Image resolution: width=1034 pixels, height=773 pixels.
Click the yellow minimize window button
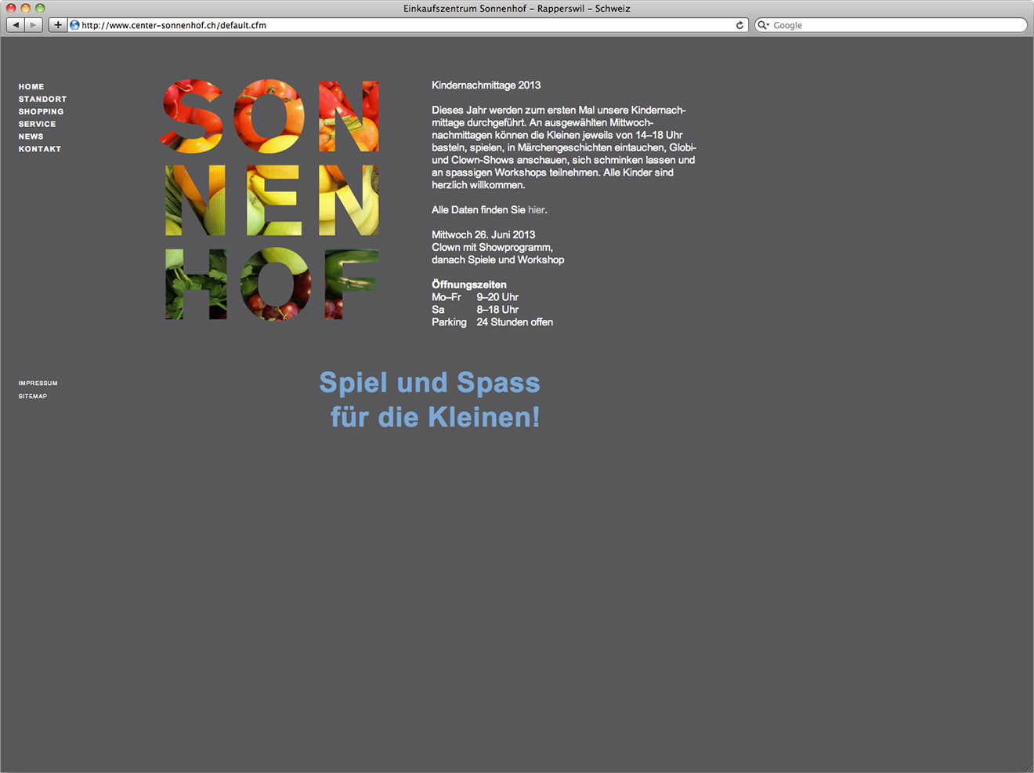point(26,8)
